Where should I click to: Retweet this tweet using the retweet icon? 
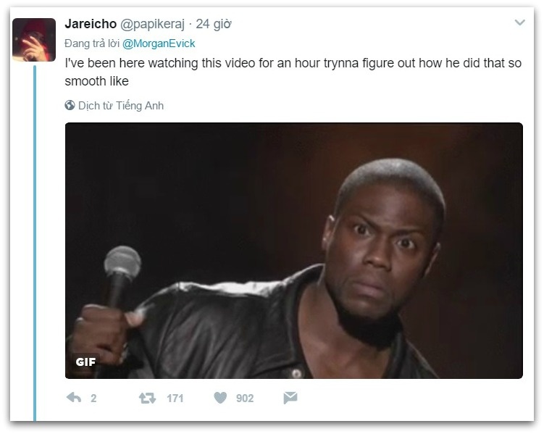[148, 398]
